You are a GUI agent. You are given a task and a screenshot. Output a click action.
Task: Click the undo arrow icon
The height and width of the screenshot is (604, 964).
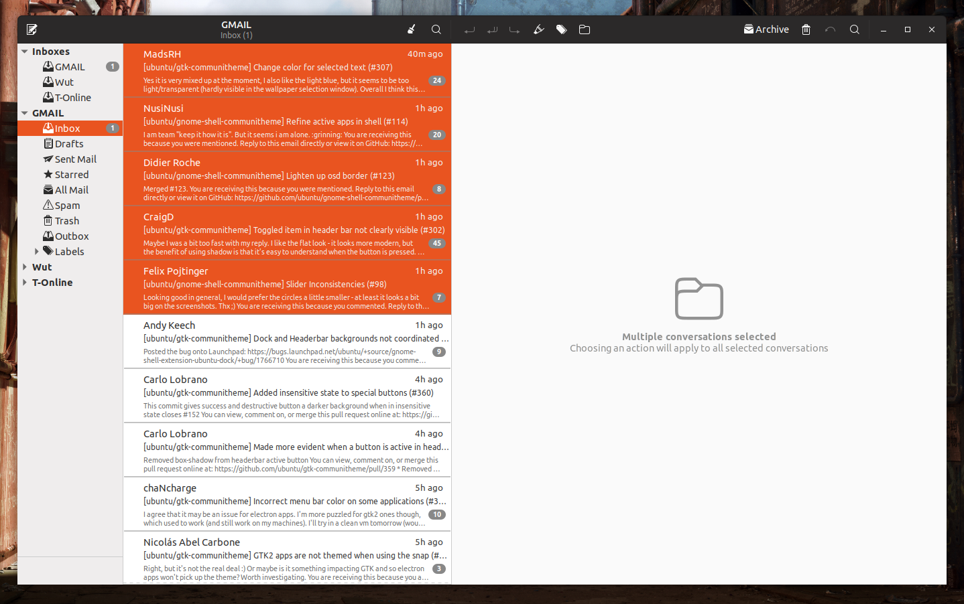pyautogui.click(x=830, y=29)
